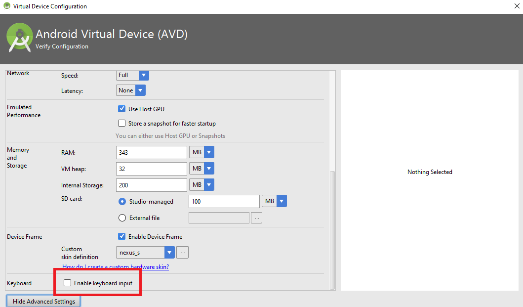Click the External file path field
523x307 pixels.
point(219,218)
